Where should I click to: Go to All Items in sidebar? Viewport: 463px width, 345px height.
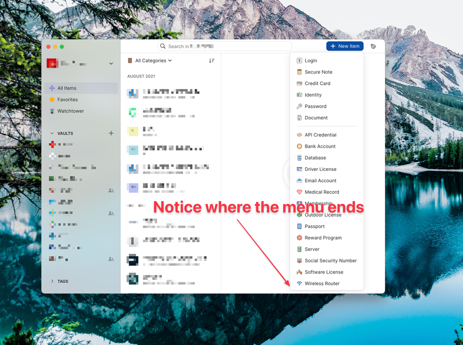pyautogui.click(x=67, y=88)
